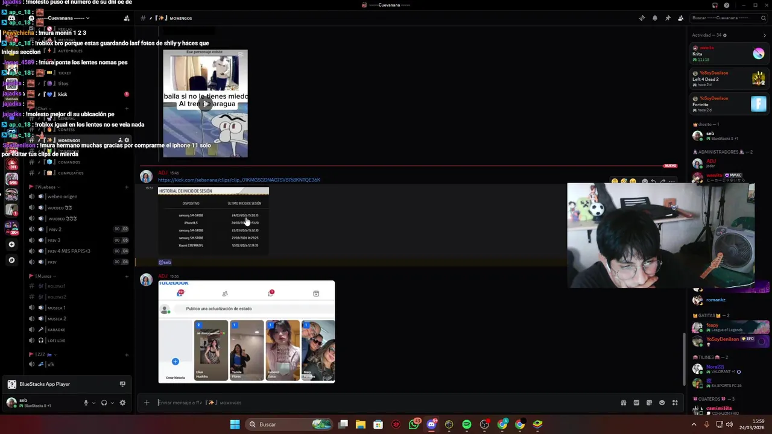Open the CUMPLEAÑOS text channel

[x=78, y=173]
